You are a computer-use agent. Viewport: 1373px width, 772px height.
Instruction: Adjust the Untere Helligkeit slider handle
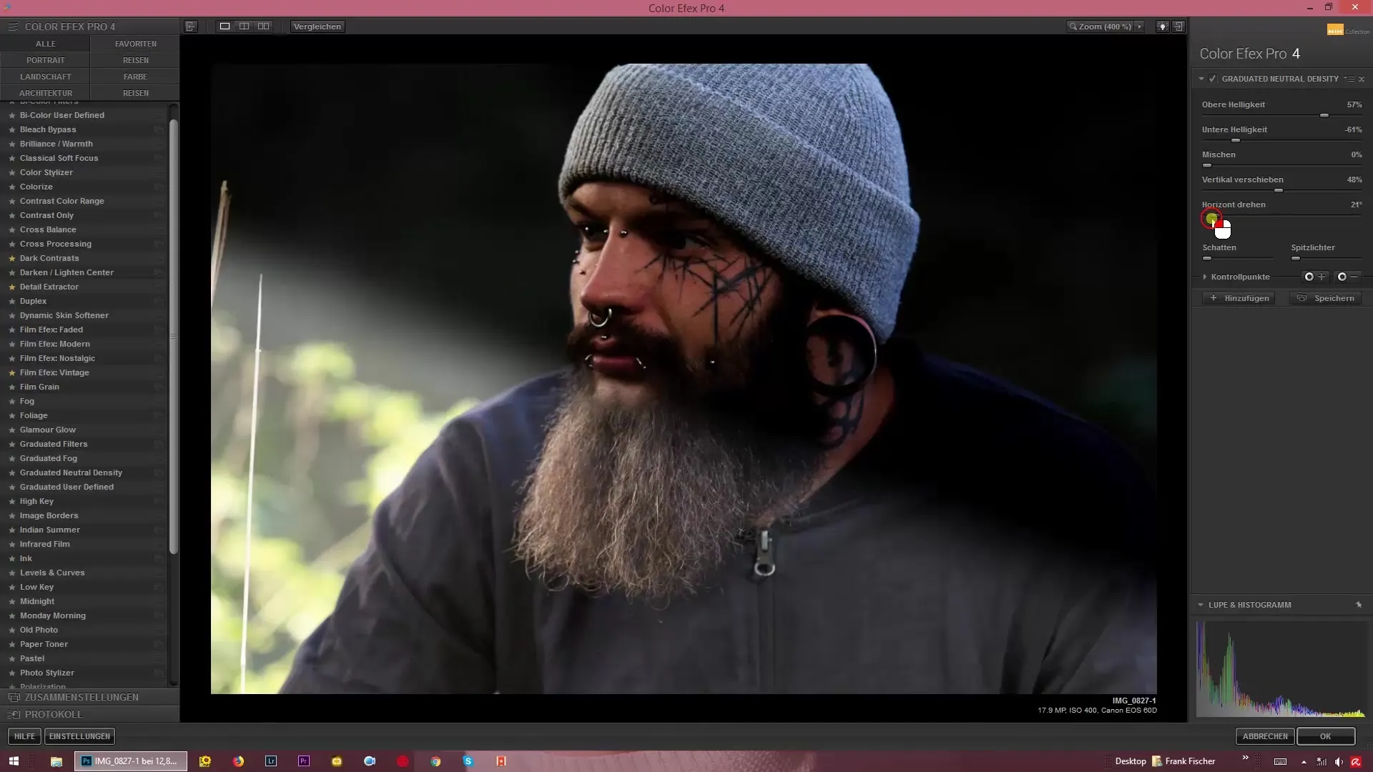[1235, 140]
